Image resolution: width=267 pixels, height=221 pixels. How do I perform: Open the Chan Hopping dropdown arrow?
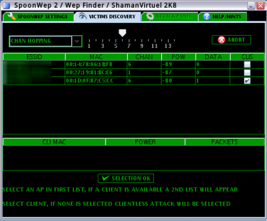(77, 41)
